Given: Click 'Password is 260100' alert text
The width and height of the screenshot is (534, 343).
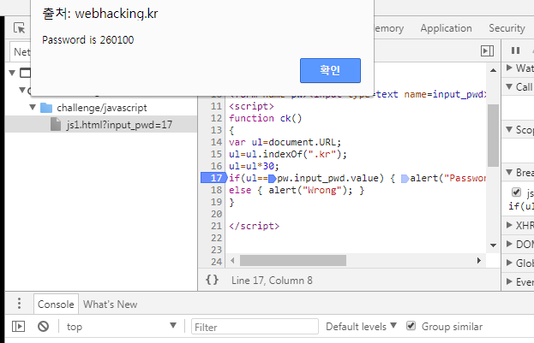Looking at the screenshot, I should pos(88,39).
